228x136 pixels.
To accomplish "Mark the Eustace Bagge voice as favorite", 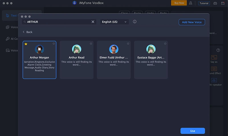I will [x=165, y=44].
